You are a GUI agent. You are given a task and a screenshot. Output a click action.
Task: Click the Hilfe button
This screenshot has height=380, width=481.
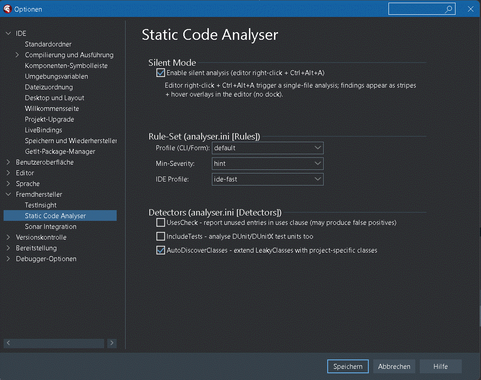pos(440,366)
